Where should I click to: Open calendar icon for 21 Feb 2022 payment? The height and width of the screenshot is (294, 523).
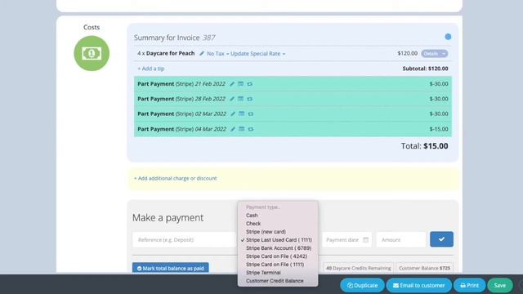click(x=240, y=84)
